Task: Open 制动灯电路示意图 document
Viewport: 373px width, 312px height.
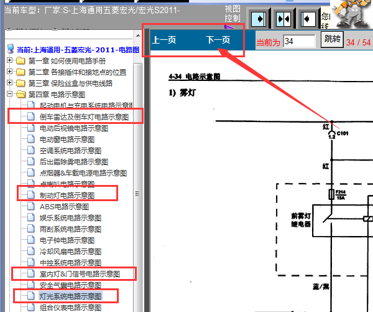Action: tap(67, 196)
